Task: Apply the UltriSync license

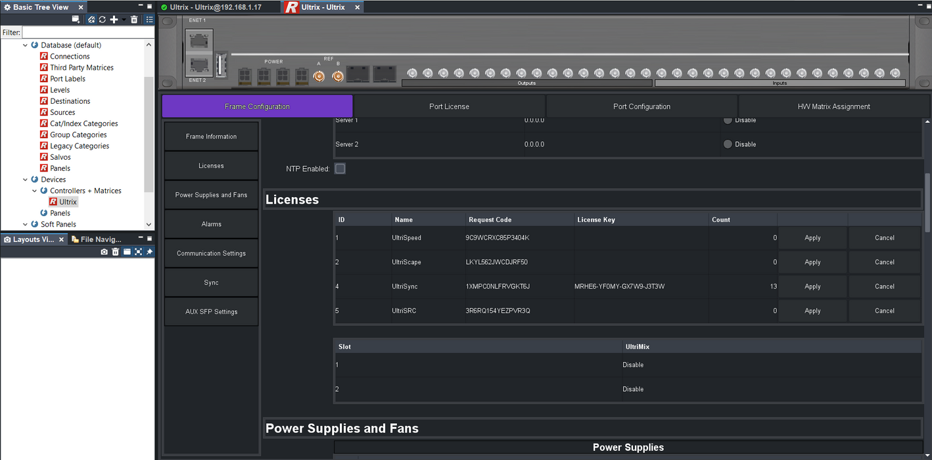Action: 812,287
